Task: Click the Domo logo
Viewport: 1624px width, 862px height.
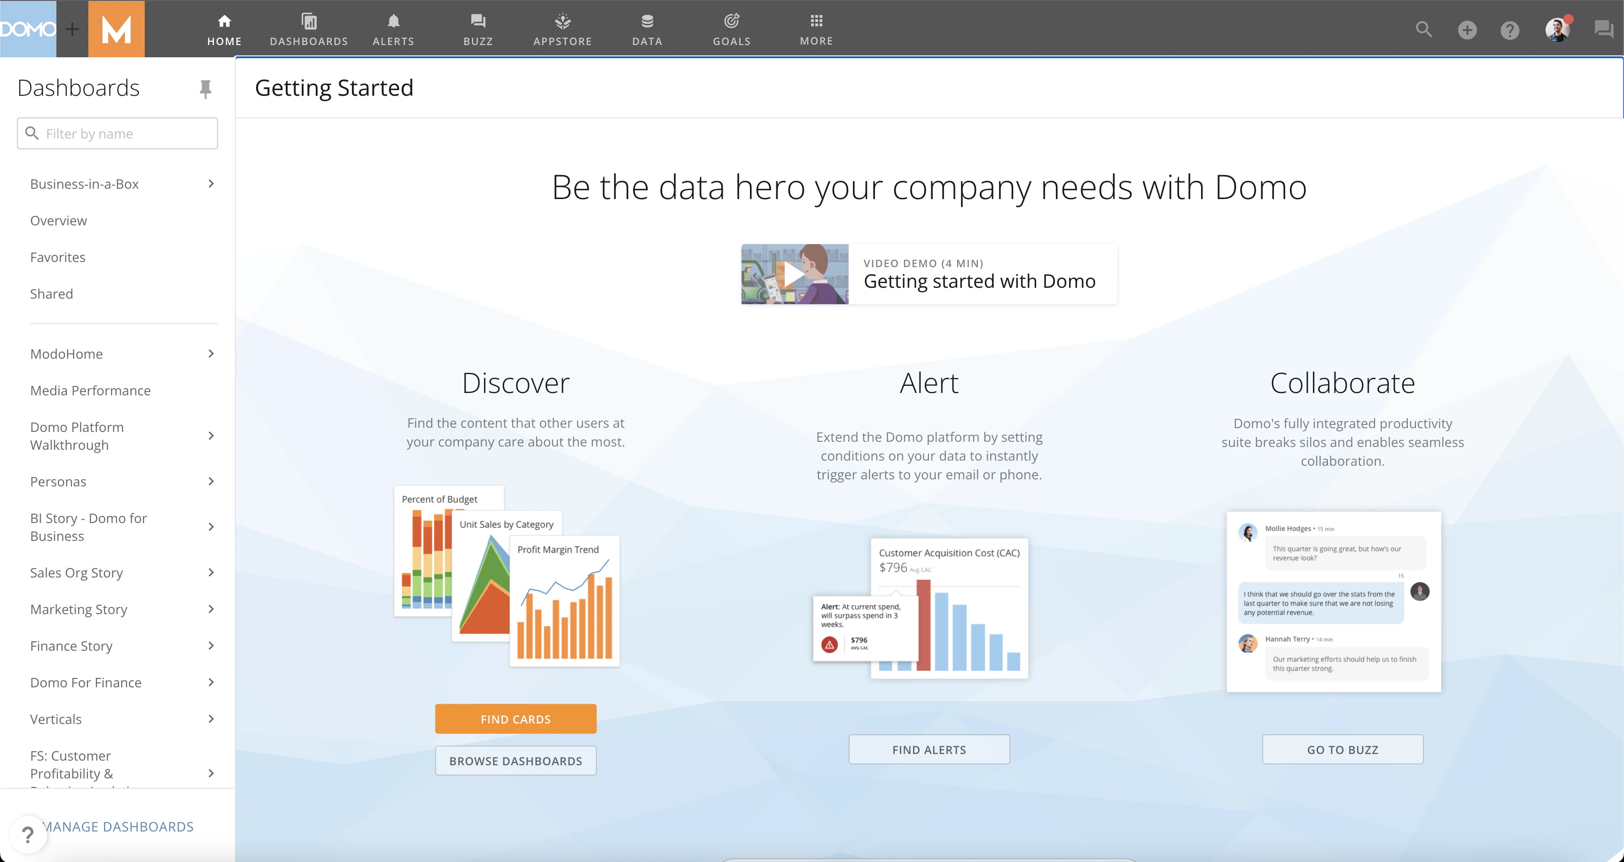Action: pos(28,29)
